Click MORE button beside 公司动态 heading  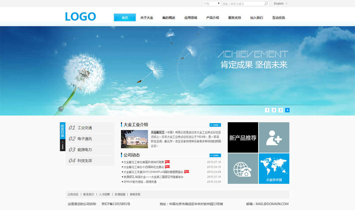[x=215, y=155]
